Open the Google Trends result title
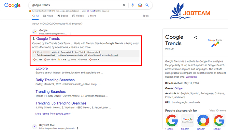Viewport: 228px width, 130px height. click(48, 39)
